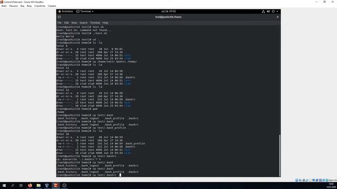Expand the GNOME system menu arrow
This screenshot has width=337, height=189.
(x=277, y=12)
